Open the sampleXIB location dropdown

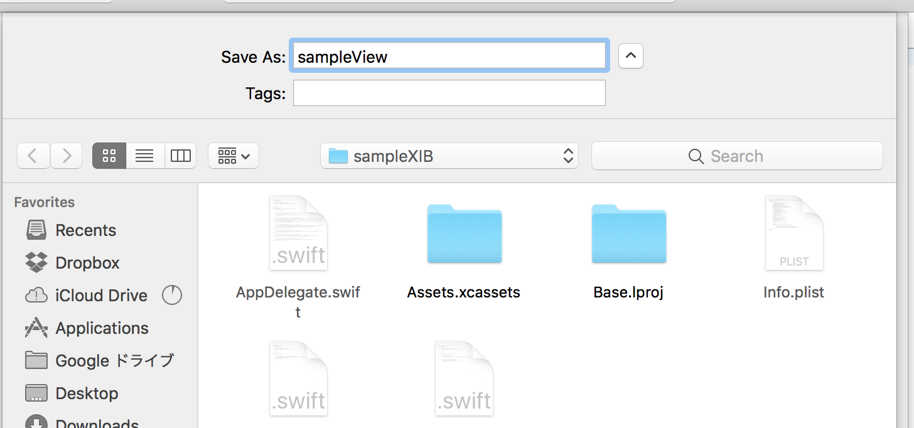coord(448,156)
